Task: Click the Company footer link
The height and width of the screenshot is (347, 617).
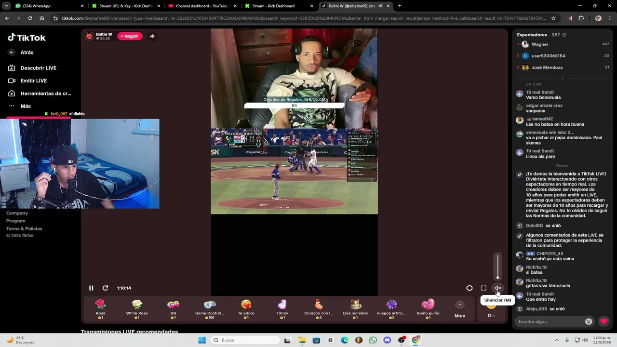Action: [17, 213]
